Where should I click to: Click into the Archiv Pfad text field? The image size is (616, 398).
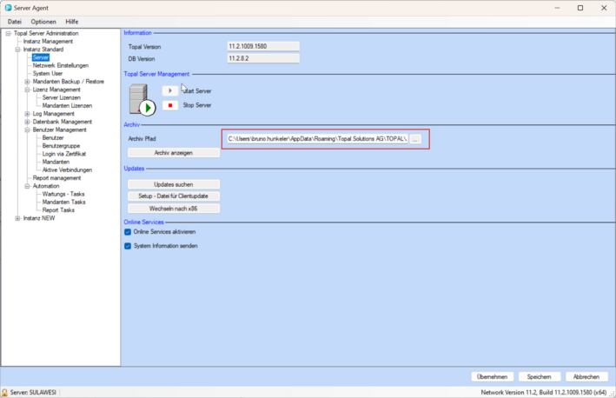pyautogui.click(x=316, y=139)
